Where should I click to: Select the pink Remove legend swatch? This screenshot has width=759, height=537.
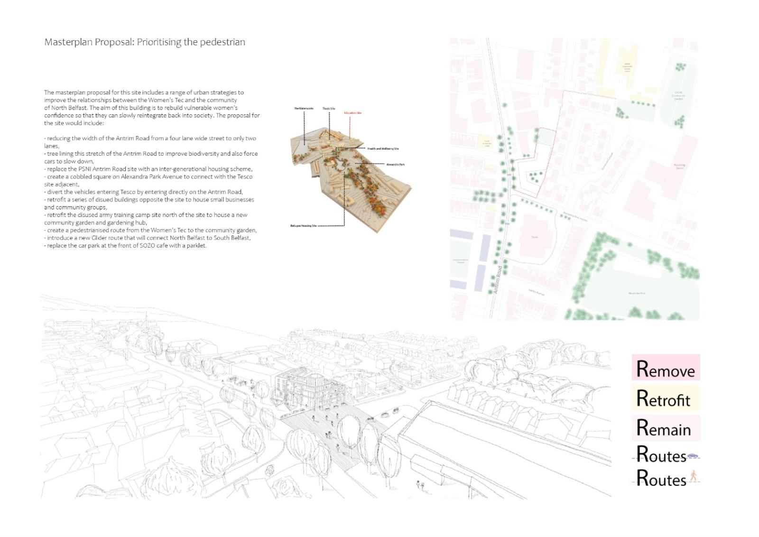666,368
